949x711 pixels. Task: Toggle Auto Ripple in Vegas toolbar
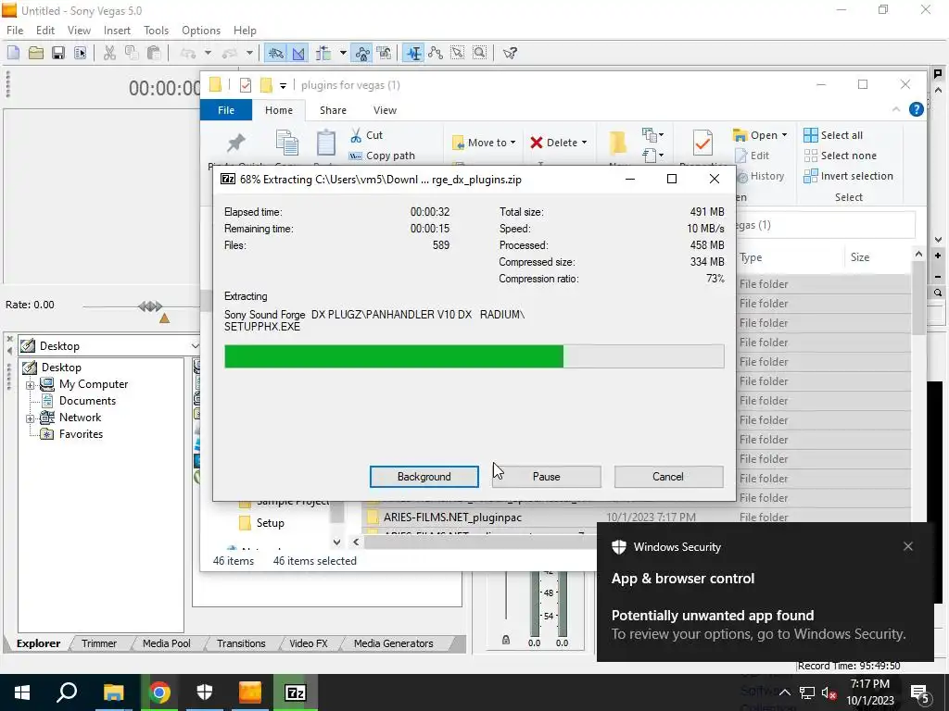323,53
